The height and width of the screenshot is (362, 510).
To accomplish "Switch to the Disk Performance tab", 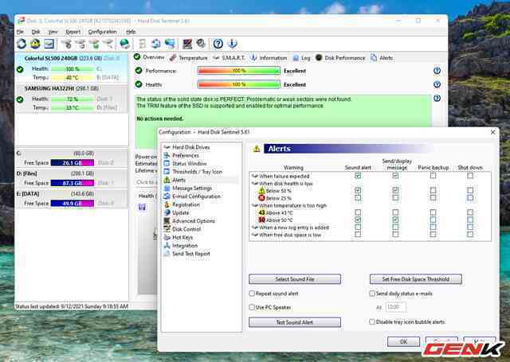I will 340,58.
